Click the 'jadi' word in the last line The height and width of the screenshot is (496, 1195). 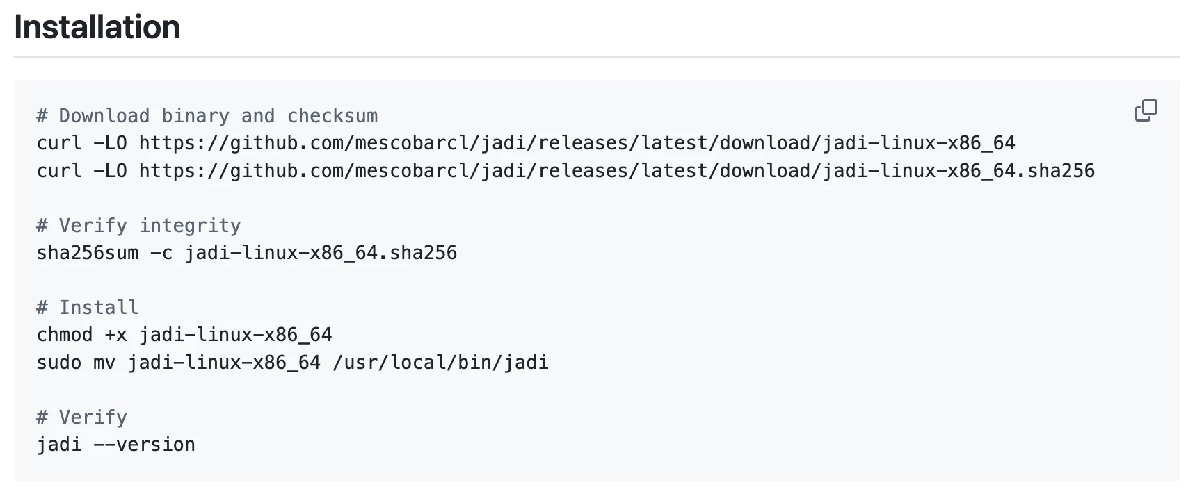(x=59, y=445)
